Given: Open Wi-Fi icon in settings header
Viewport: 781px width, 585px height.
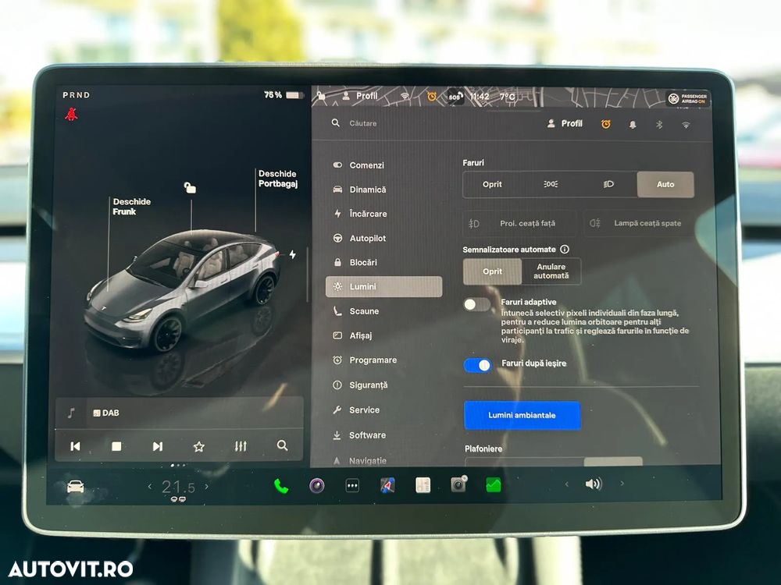Looking at the screenshot, I should [x=686, y=126].
